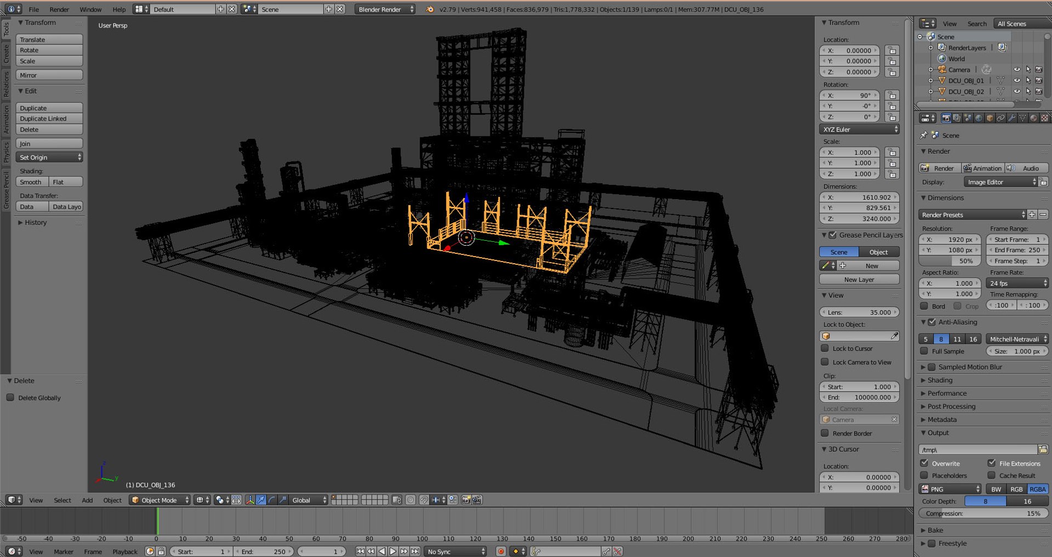Open the Set Origin dropdown
Screen dimensions: 1052x557
(49, 157)
